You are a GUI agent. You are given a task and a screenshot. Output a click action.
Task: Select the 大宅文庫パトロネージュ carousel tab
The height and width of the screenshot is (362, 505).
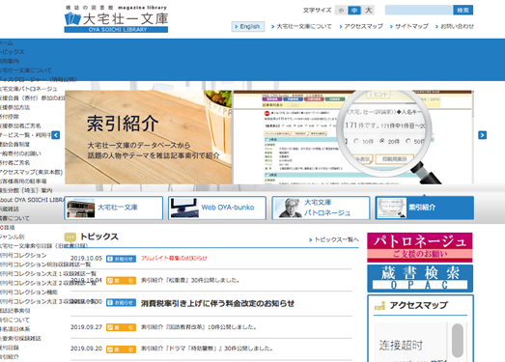pos(321,209)
